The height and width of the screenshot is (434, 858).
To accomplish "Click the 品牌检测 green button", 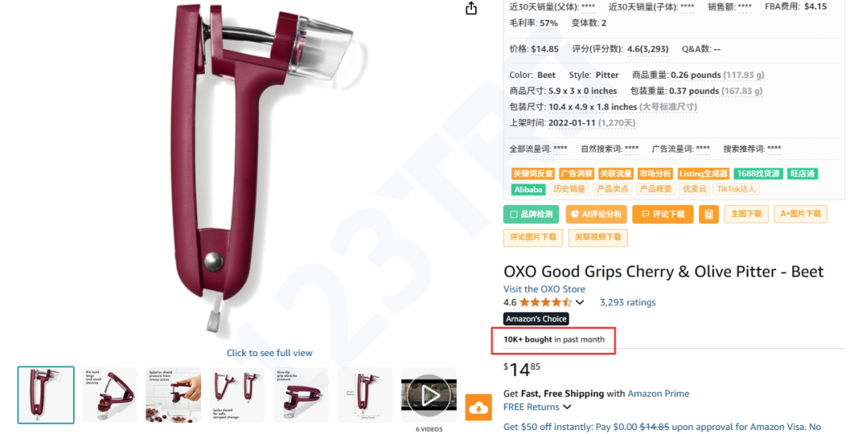I will pos(531,215).
